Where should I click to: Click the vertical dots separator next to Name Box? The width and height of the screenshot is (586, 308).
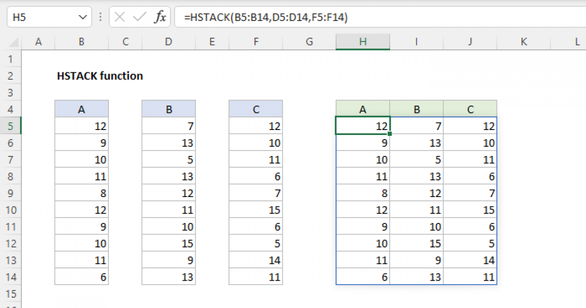[x=100, y=16]
